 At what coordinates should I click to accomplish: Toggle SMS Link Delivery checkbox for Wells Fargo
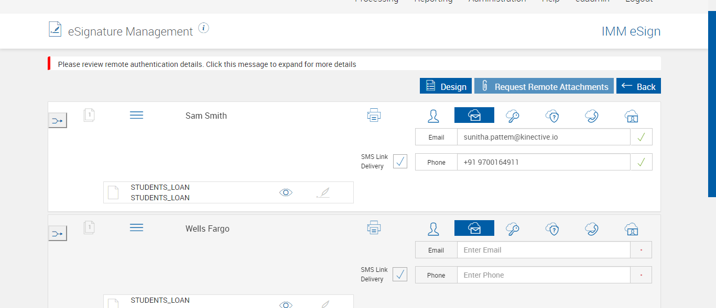click(x=400, y=274)
